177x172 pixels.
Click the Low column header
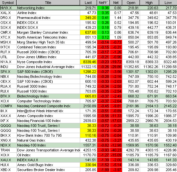[x=168, y=3]
